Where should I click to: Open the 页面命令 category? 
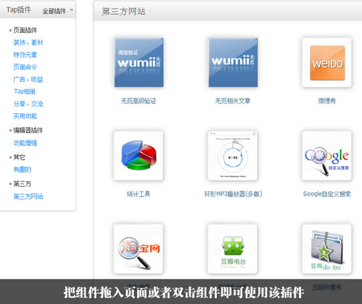25,67
